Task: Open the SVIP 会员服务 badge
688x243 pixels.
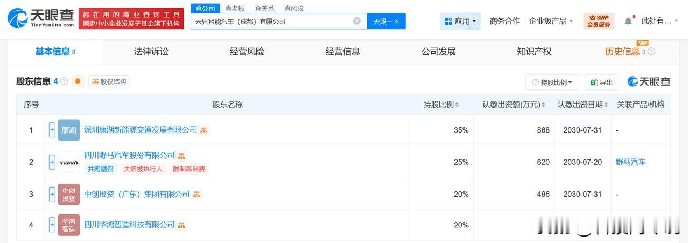Action: click(599, 21)
